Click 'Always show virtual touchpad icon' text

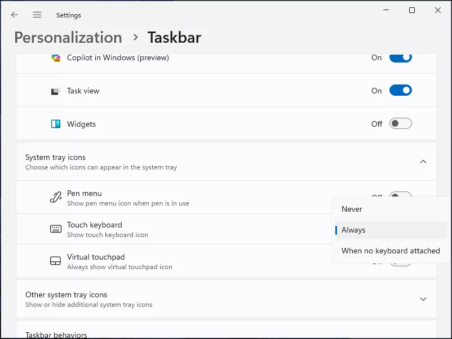tap(119, 267)
